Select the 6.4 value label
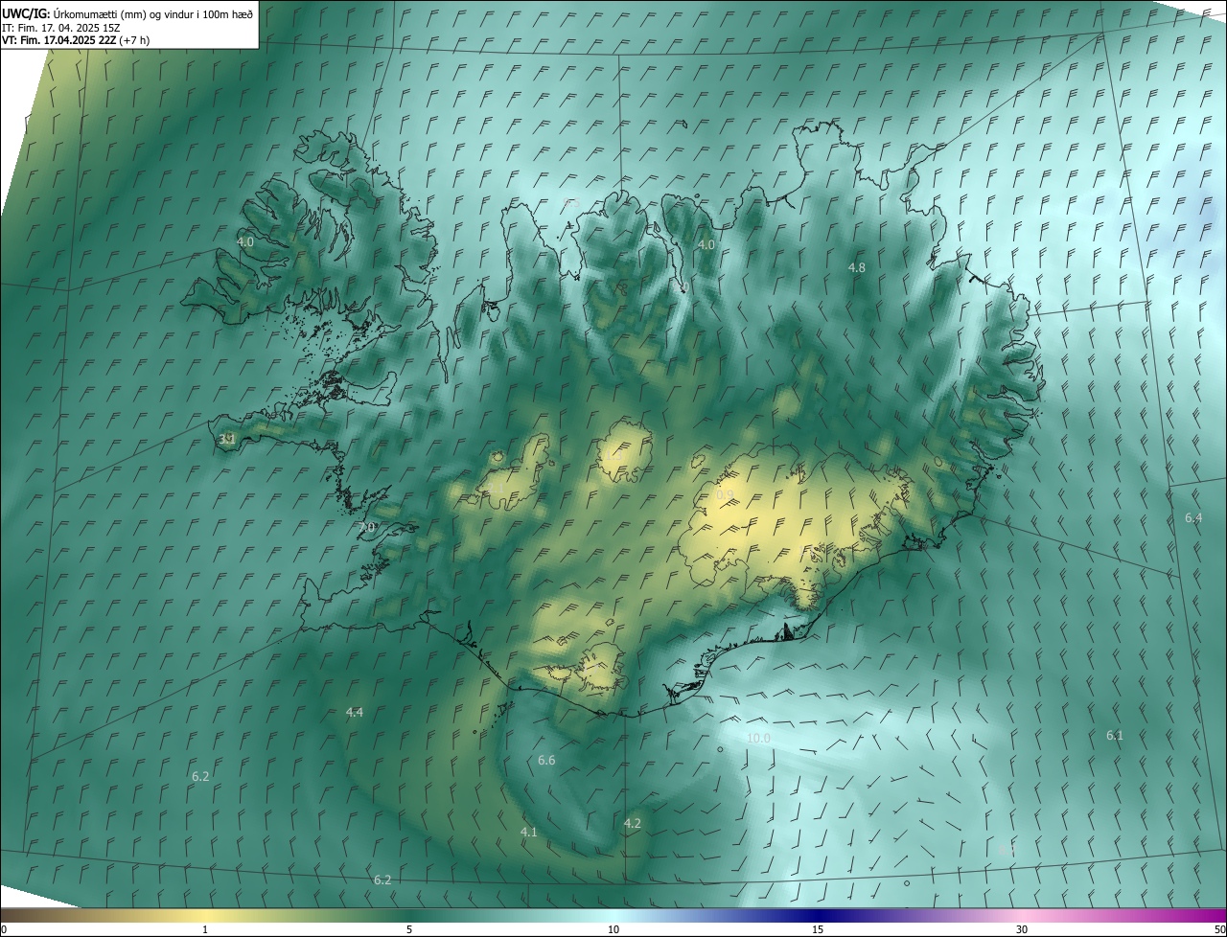 point(1193,518)
